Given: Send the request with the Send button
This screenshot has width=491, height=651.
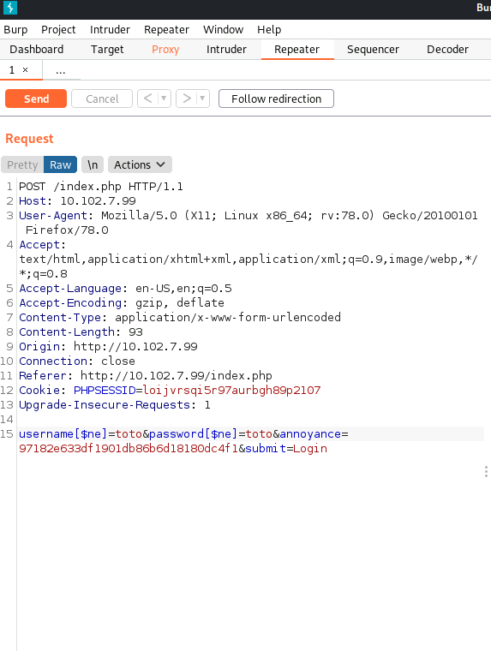Looking at the screenshot, I should (x=36, y=99).
